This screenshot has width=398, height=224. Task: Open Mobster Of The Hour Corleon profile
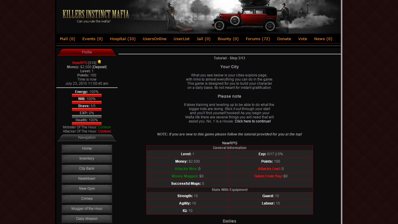pyautogui.click(x=105, y=127)
